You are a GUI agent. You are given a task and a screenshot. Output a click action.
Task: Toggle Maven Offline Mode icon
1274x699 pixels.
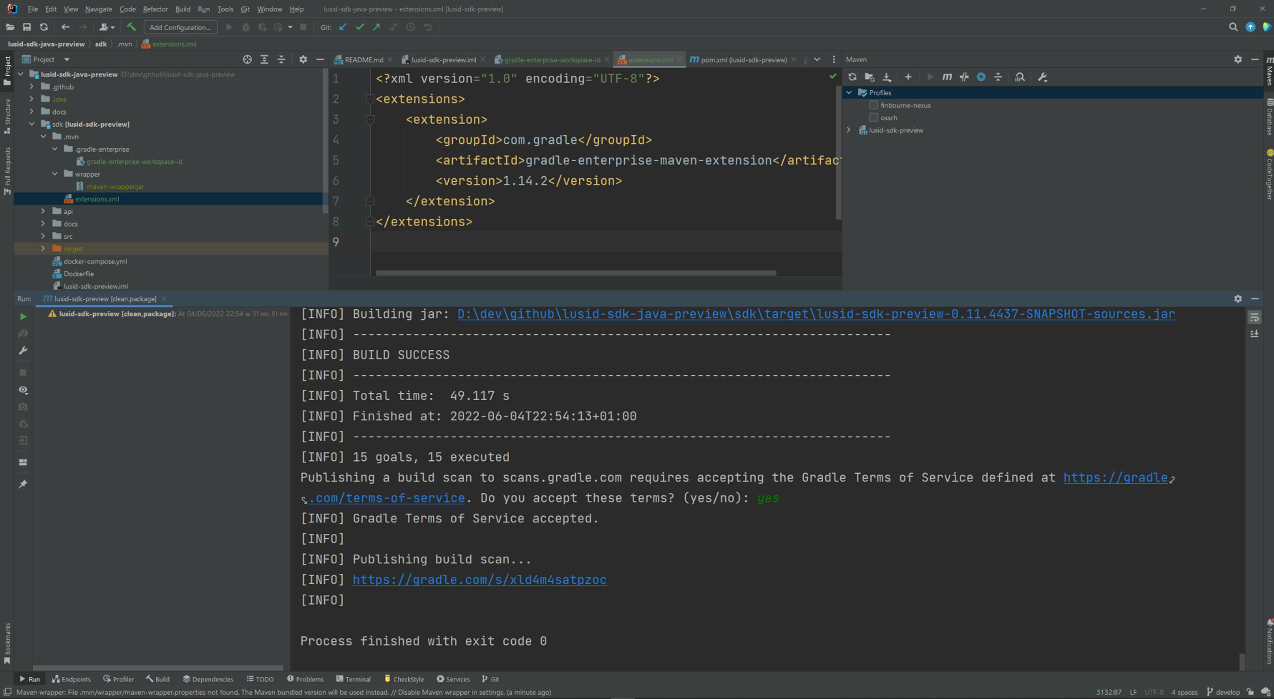click(x=964, y=77)
